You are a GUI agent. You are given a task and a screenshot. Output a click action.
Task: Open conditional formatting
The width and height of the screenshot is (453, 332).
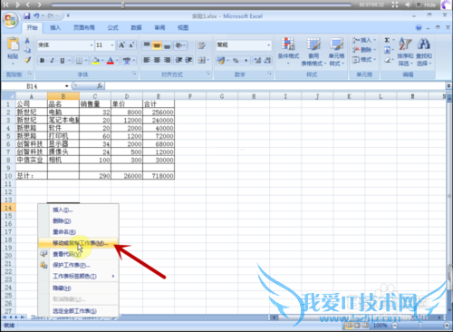(288, 51)
